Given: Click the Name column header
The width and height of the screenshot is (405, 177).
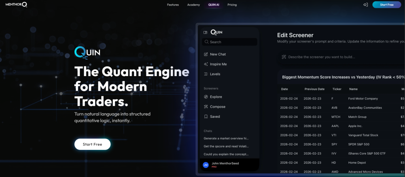Looking at the screenshot, I should point(353,89).
